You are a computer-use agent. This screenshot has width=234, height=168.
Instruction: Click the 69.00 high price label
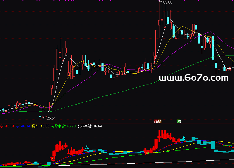(168, 2)
